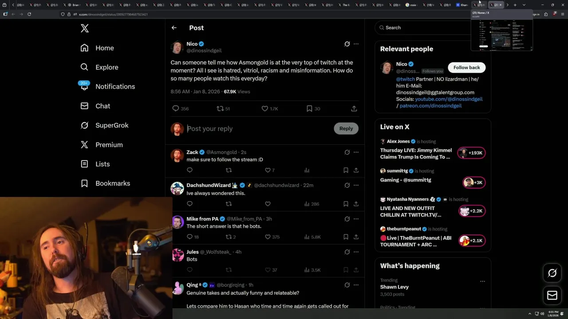Open Explore in the left sidebar
The width and height of the screenshot is (568, 319).
point(99,67)
